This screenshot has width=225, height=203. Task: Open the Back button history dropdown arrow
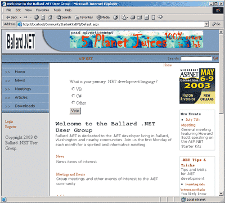pyautogui.click(x=20, y=17)
